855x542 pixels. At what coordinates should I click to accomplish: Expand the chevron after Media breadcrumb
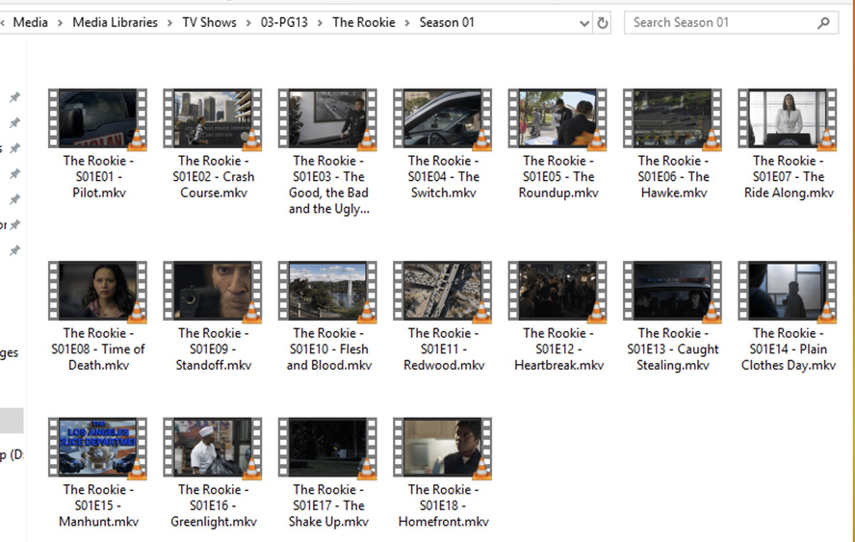tap(60, 23)
